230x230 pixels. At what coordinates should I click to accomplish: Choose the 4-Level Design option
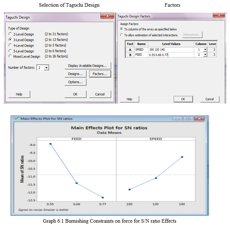[11, 45]
